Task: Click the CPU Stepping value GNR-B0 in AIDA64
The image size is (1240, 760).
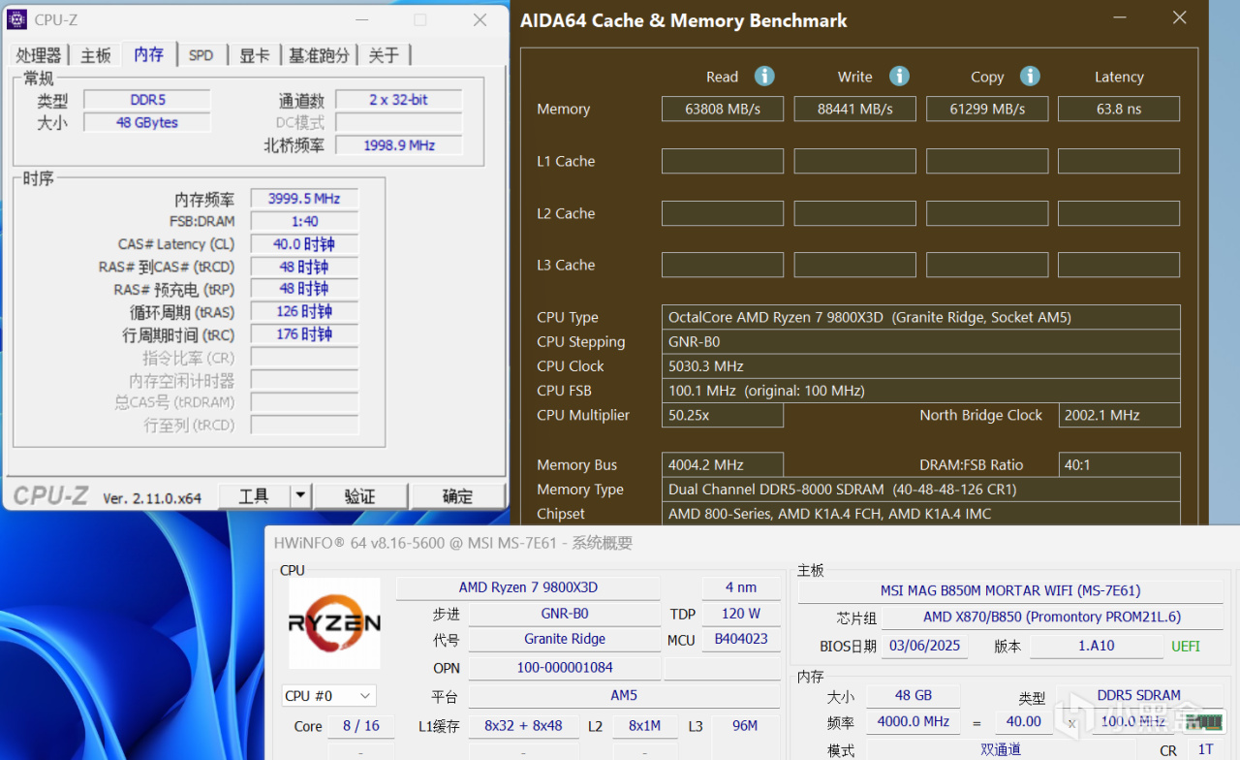Action: pyautogui.click(x=921, y=341)
